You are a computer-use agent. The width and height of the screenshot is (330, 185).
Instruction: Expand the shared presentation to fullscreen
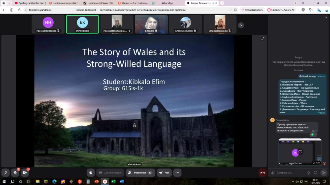pyautogui.click(x=263, y=39)
